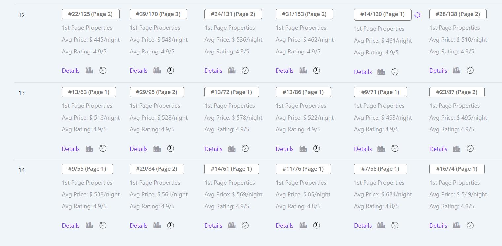Open the history clock icon under #31/153 (Page 2)
Screen dimensions: 502x246
316,70
